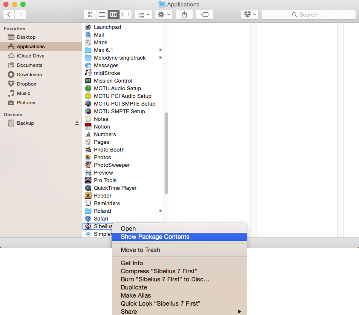Select the Safari app icon
Image resolution: width=359 pixels, height=315 pixels.
click(88, 219)
